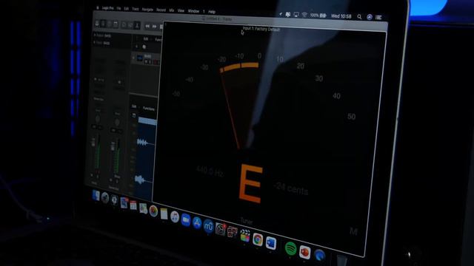Expand the Region inspector disclosure triangle
This screenshot has height=266, width=474.
95,35
